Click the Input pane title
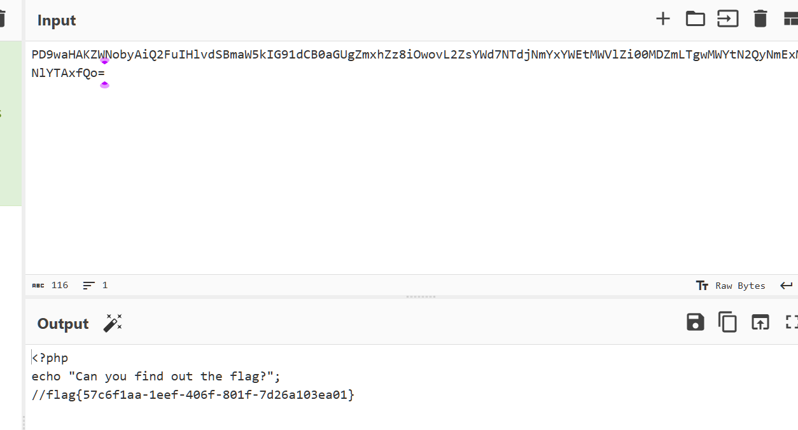 click(57, 20)
